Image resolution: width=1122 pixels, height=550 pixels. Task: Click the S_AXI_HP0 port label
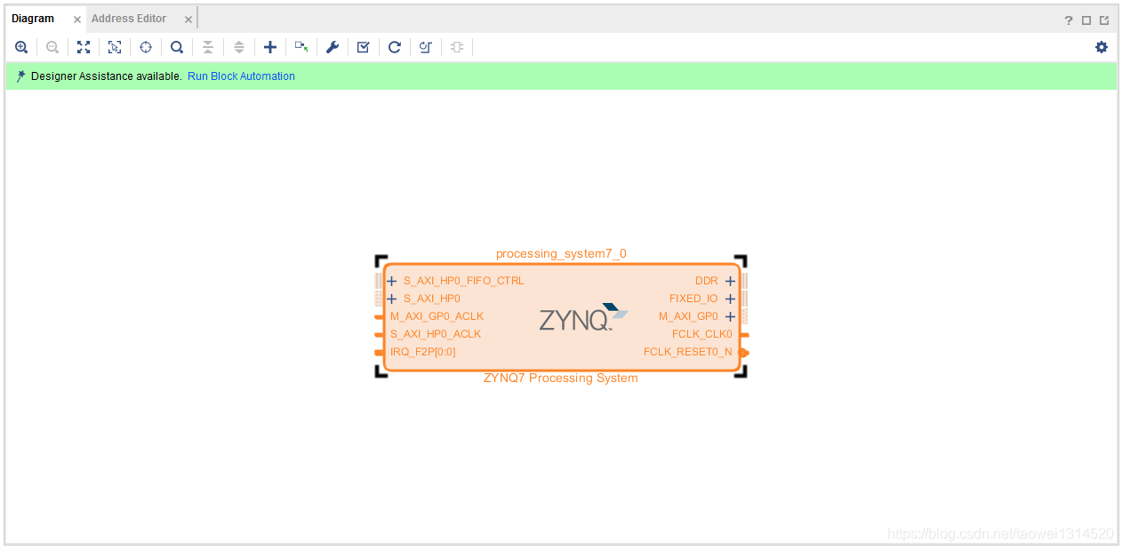click(432, 299)
